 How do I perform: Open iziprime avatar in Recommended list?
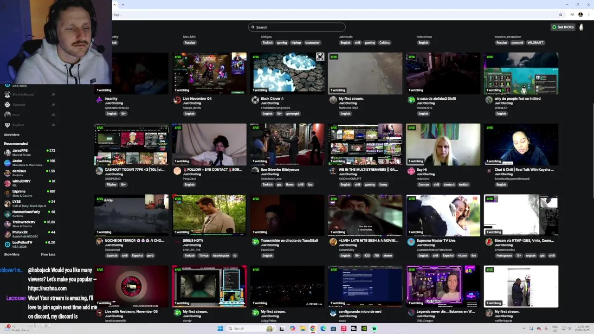tap(7, 193)
